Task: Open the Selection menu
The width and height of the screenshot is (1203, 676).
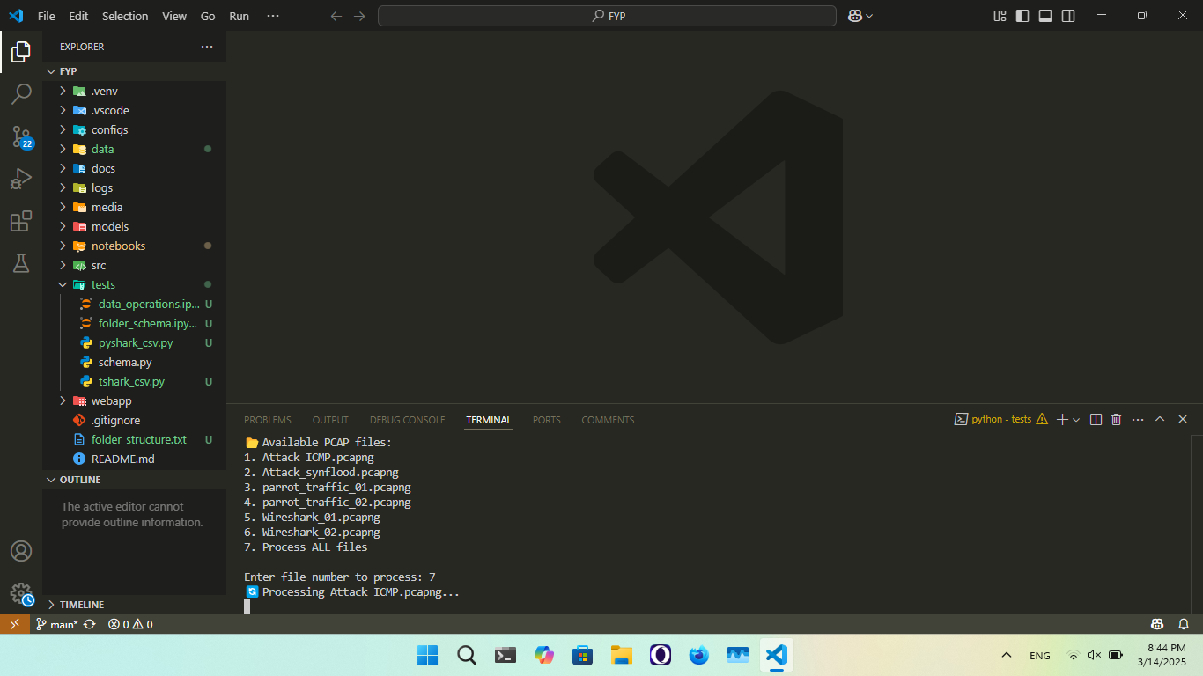Action: [125, 16]
